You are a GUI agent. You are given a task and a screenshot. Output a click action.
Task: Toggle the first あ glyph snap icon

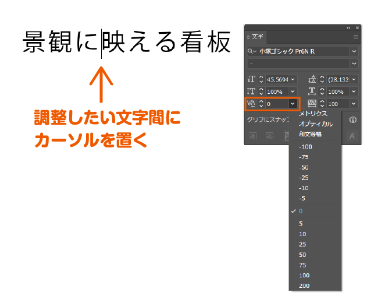pos(252,136)
